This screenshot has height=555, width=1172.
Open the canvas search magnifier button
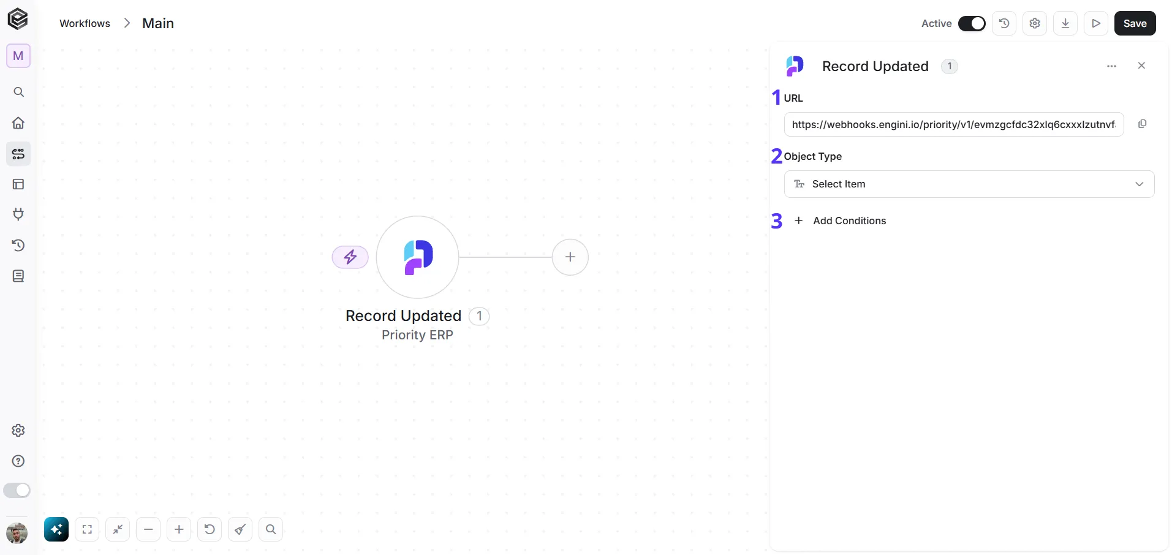[x=271, y=529]
